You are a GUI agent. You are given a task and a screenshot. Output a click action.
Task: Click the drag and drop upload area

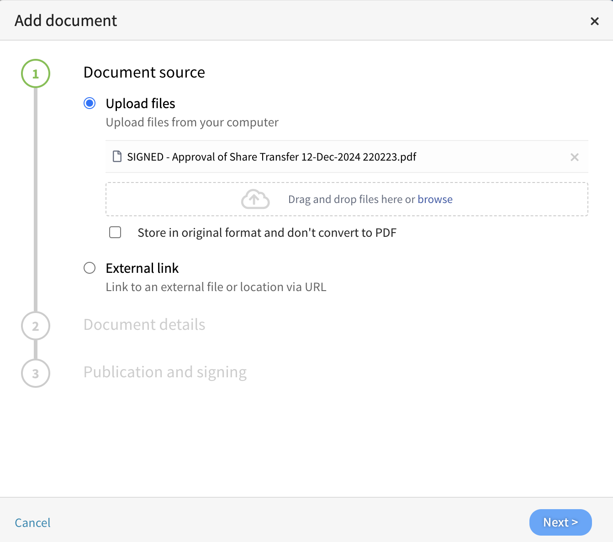coord(347,199)
